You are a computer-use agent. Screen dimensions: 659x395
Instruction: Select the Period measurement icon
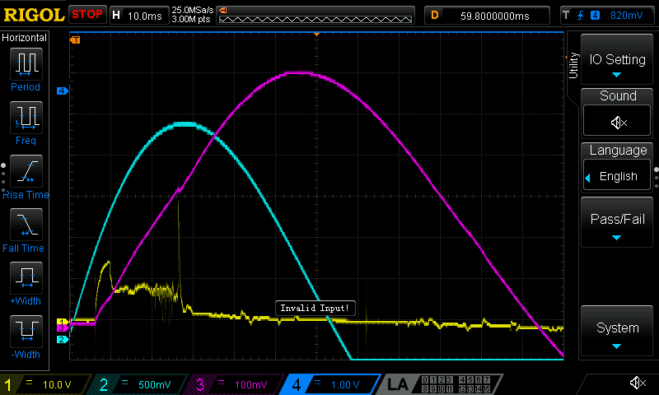(25, 64)
